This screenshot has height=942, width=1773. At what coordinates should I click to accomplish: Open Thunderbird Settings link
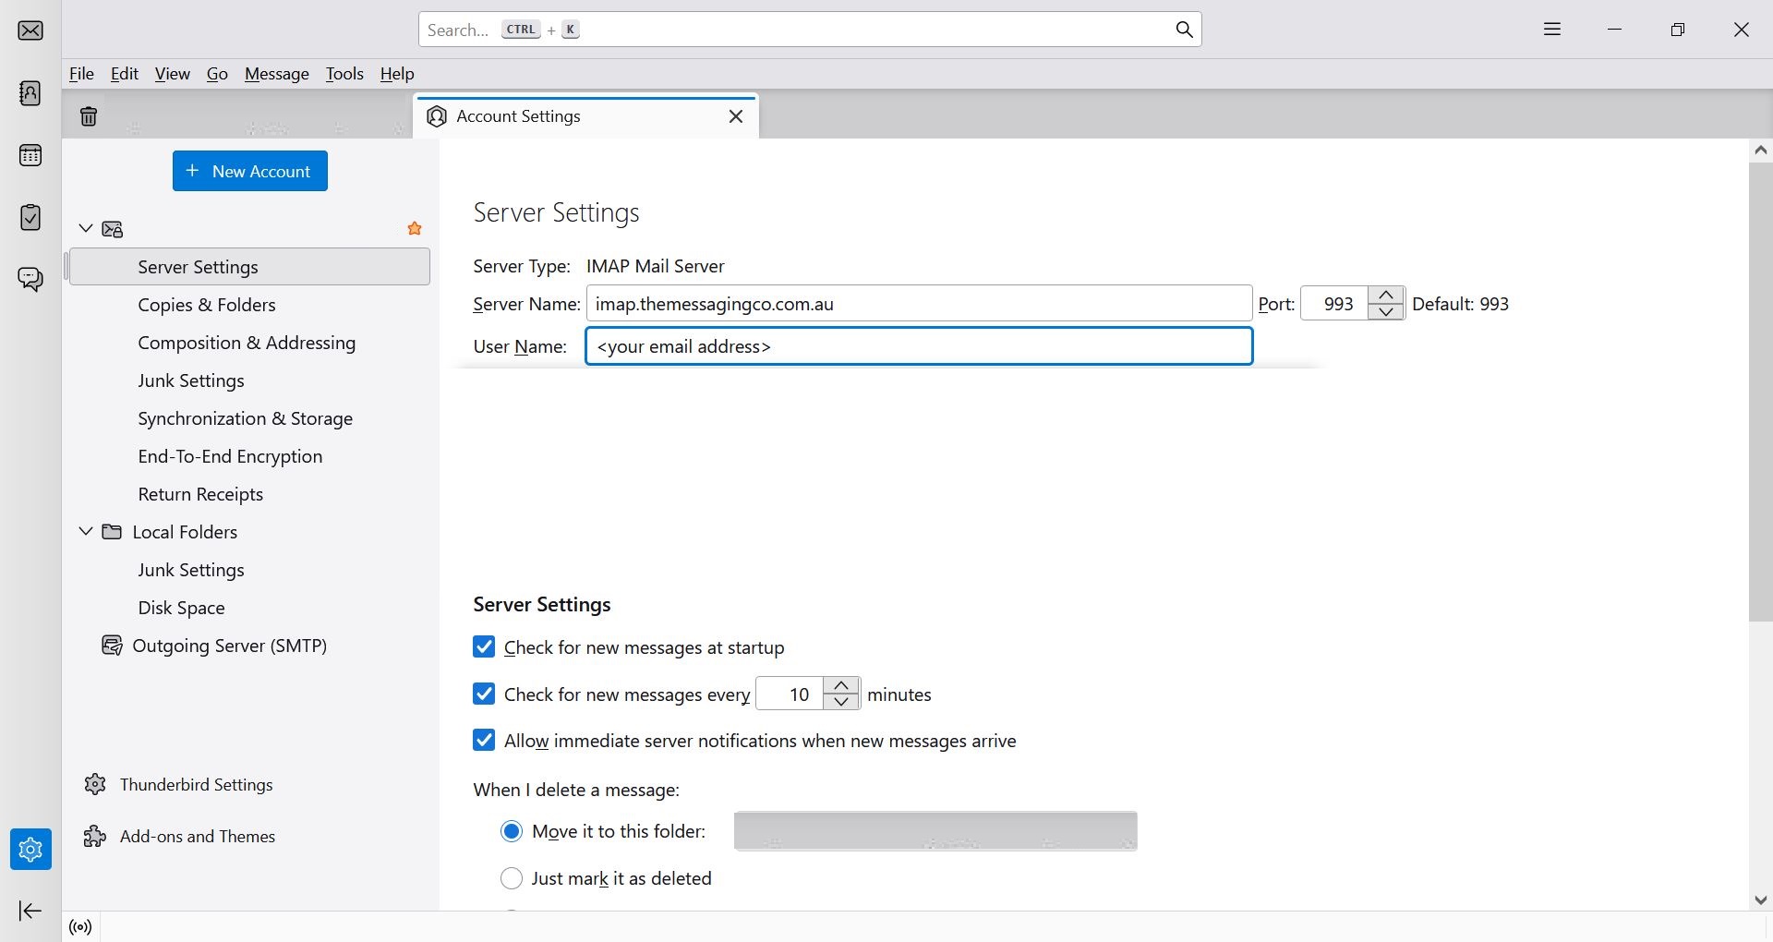coord(197,785)
